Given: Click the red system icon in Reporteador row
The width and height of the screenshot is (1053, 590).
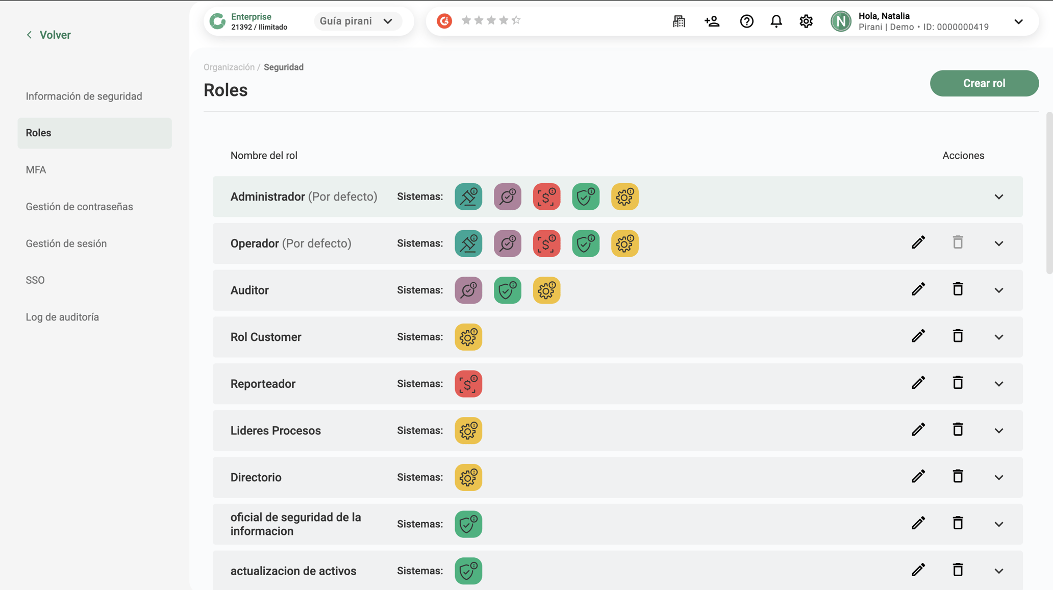Looking at the screenshot, I should (468, 384).
